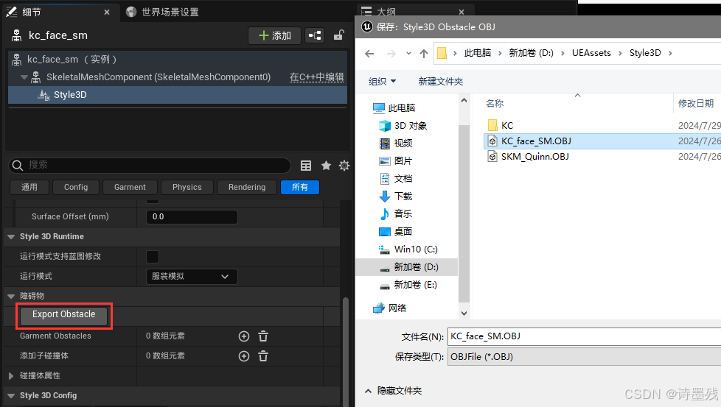Screen dimensions: 721x407
Task: Open recent locations dropdown arrow in dialog
Action: (x=408, y=54)
